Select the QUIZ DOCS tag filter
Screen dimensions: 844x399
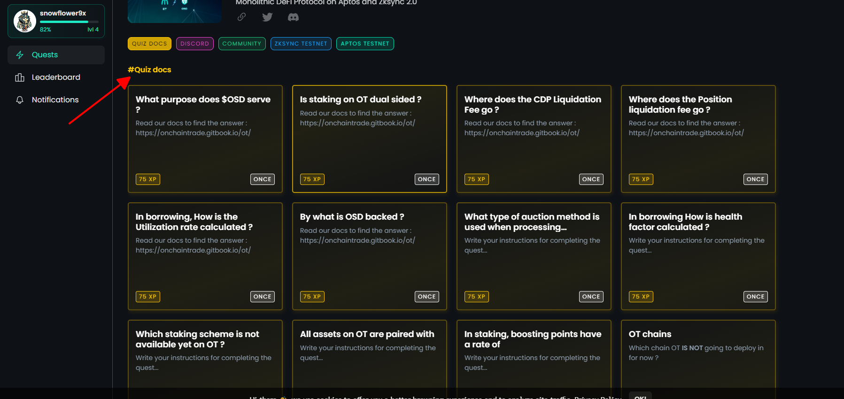pos(149,44)
